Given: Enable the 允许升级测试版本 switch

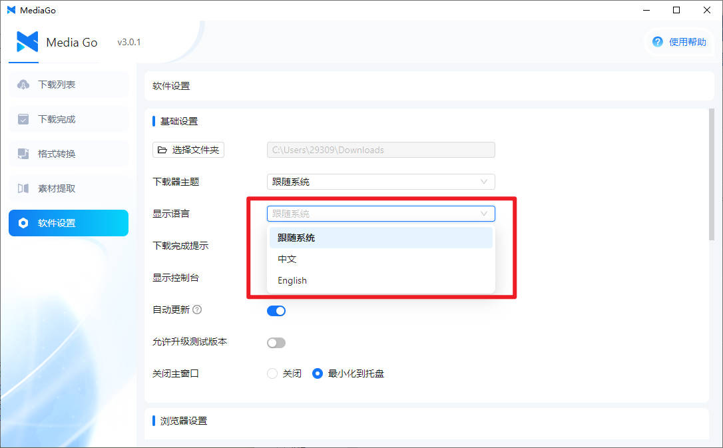Looking at the screenshot, I should click(x=276, y=343).
